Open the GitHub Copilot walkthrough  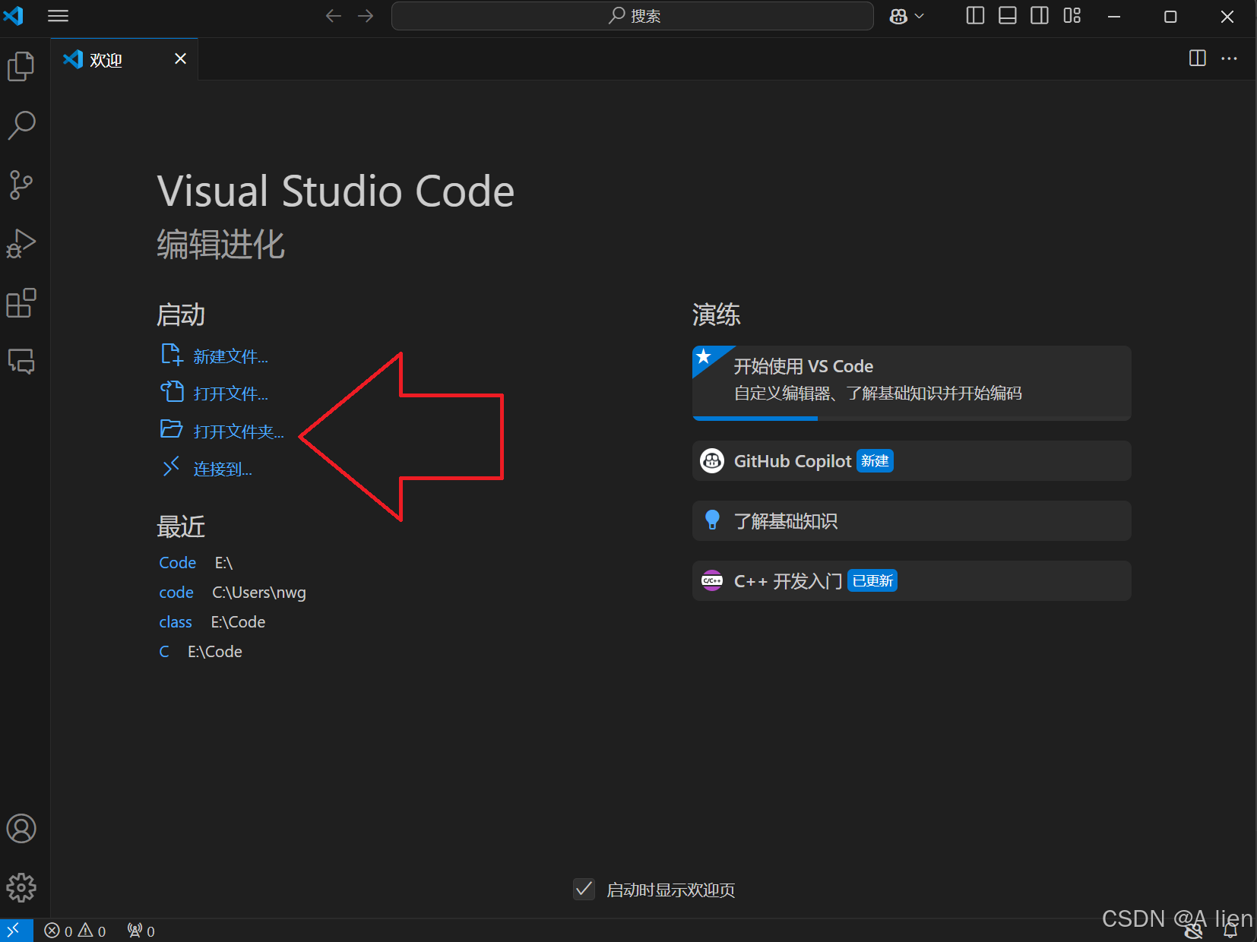(912, 461)
